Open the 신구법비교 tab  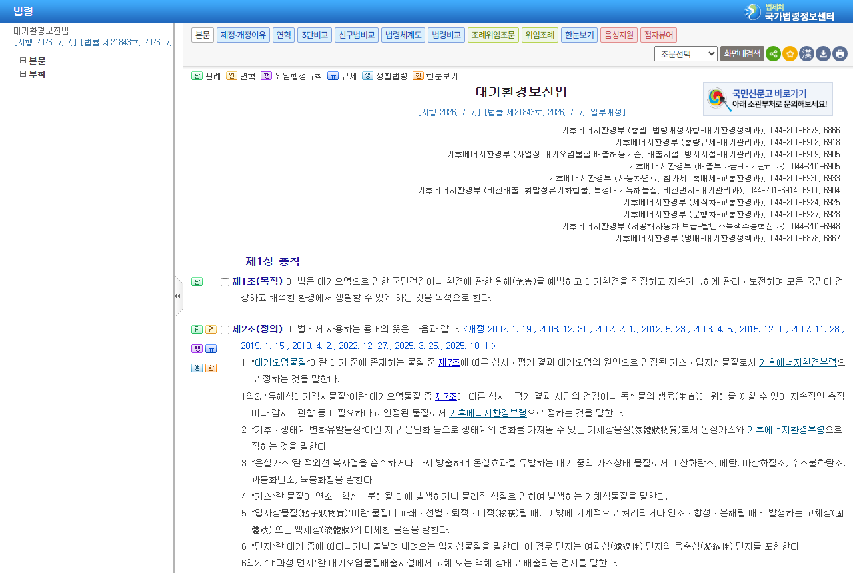coord(357,35)
